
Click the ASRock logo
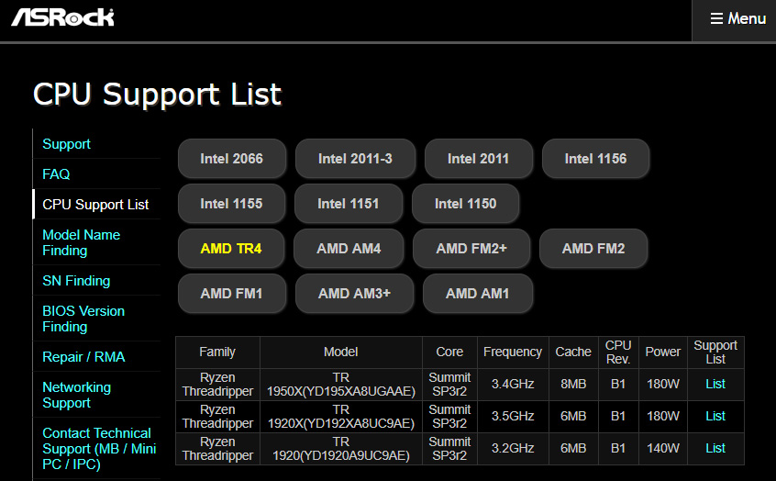63,17
